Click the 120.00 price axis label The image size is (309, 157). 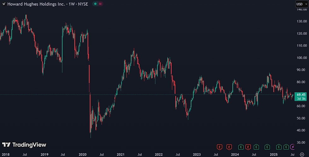point(302,33)
